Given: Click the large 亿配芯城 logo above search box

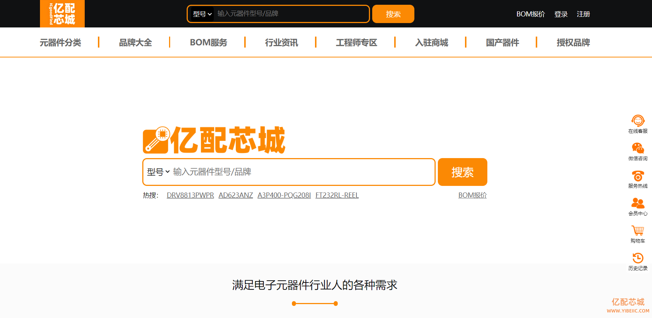Looking at the screenshot, I should point(214,140).
